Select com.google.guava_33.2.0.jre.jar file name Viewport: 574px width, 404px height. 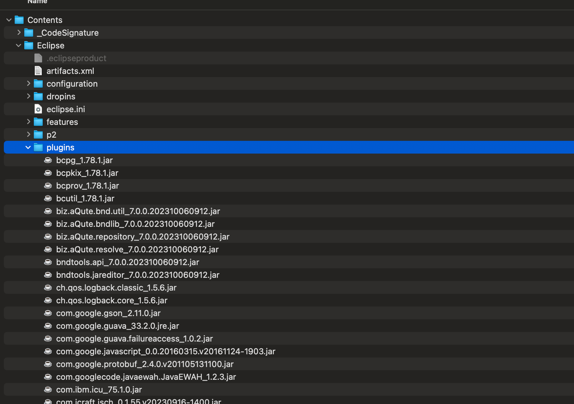coord(118,326)
